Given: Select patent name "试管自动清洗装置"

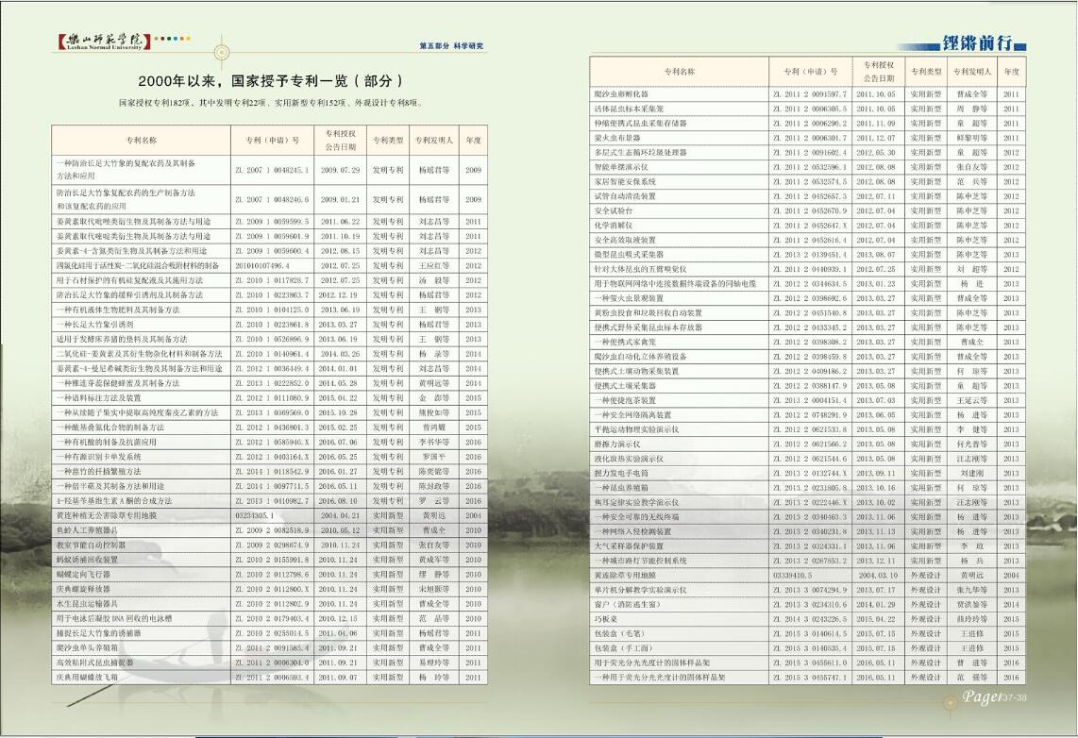Looking at the screenshot, I should click(626, 196).
